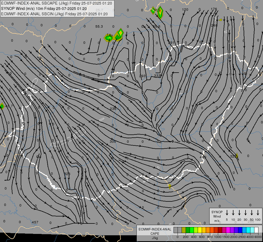Click the wind arrow above 5 m/s
The image size is (263, 242).
click(x=227, y=213)
